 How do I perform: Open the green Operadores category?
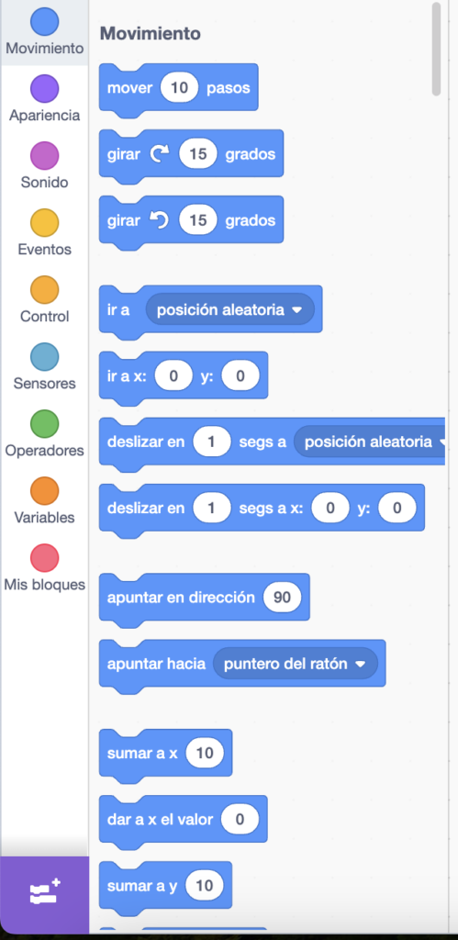(44, 425)
